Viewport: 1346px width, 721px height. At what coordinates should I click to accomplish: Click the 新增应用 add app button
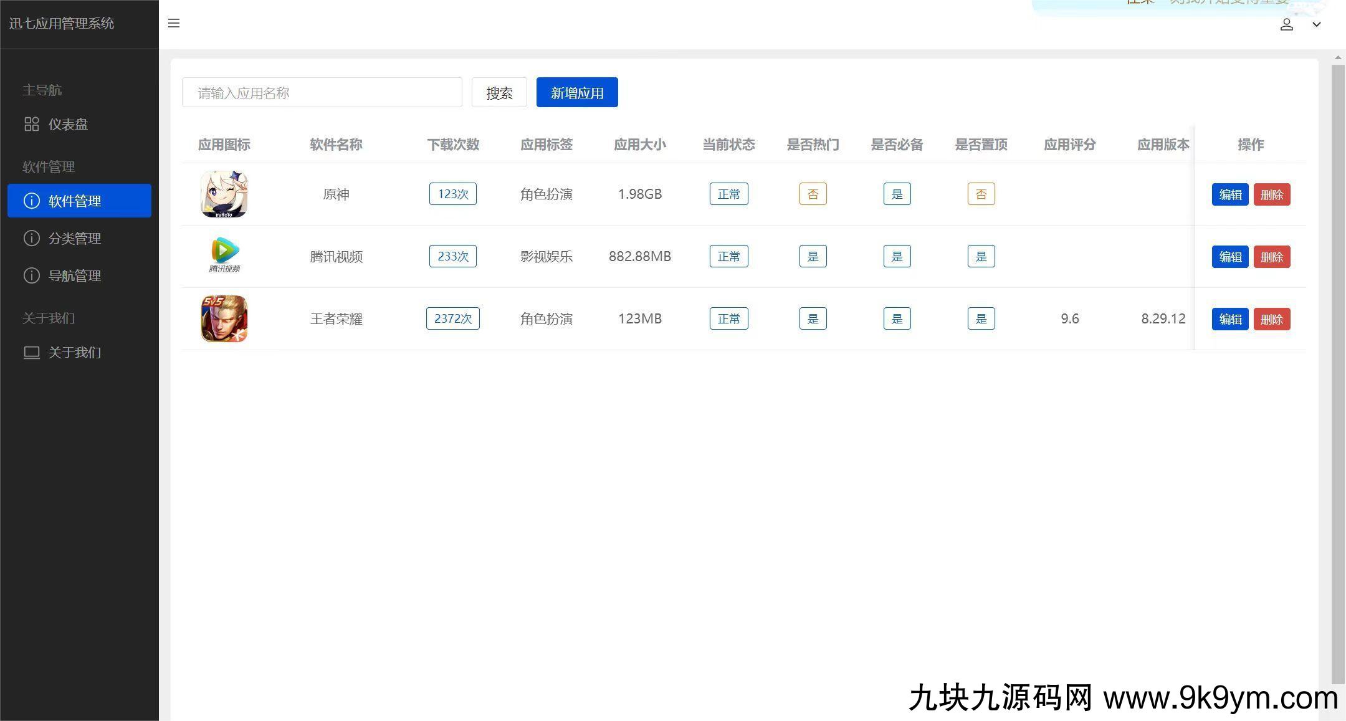point(577,93)
